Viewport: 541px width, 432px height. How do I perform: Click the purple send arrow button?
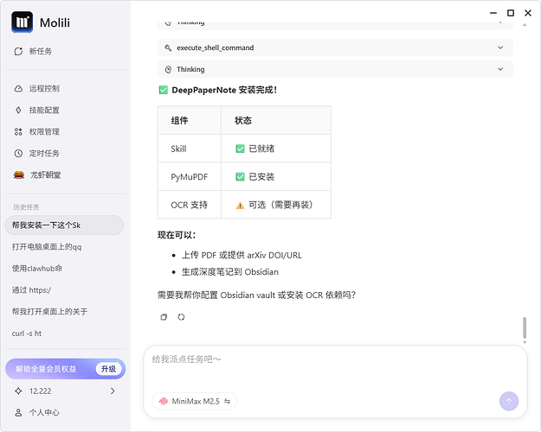(x=509, y=402)
